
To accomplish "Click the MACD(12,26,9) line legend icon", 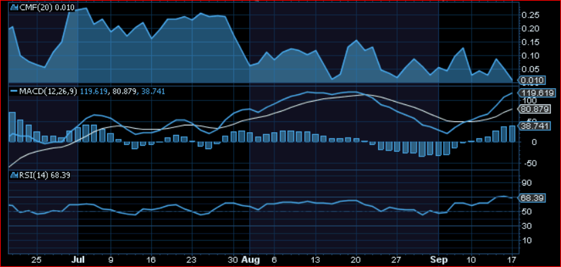I will click(x=14, y=91).
